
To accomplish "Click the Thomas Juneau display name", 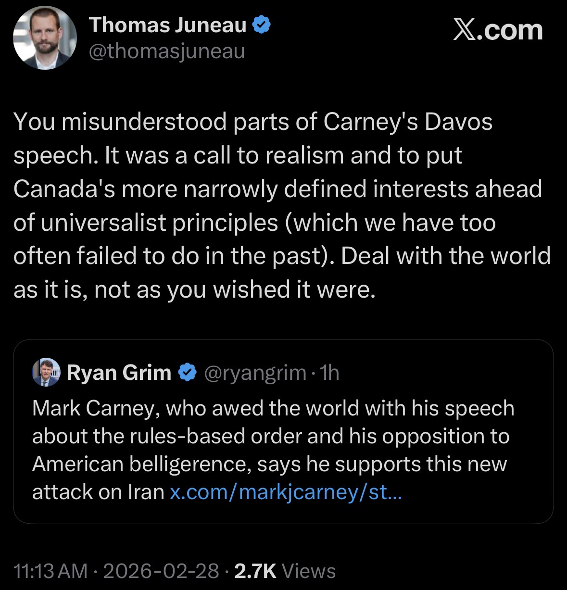I will [168, 25].
